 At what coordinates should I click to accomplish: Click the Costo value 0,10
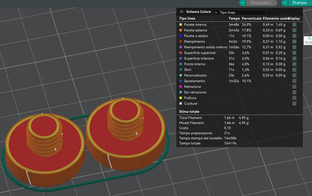[x=228, y=128]
